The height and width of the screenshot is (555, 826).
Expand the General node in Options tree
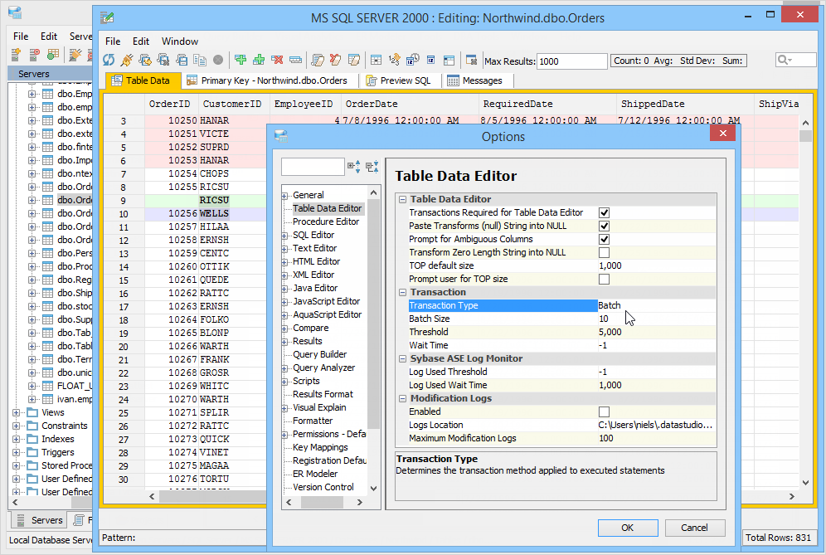pos(285,196)
